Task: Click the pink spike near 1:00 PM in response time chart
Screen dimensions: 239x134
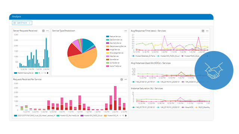Action: pos(164,36)
